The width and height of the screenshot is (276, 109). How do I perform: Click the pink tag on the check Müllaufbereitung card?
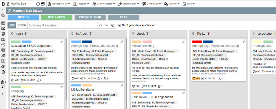pyautogui.click(x=147, y=42)
